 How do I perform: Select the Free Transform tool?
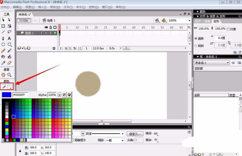click(3, 26)
